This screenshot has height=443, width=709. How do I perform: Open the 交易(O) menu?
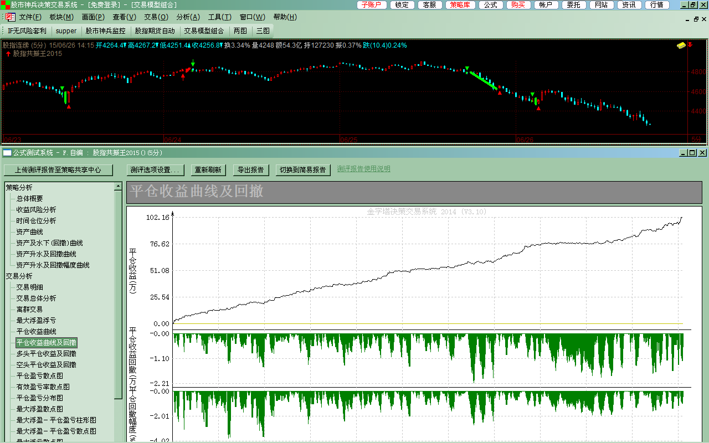pyautogui.click(x=156, y=17)
